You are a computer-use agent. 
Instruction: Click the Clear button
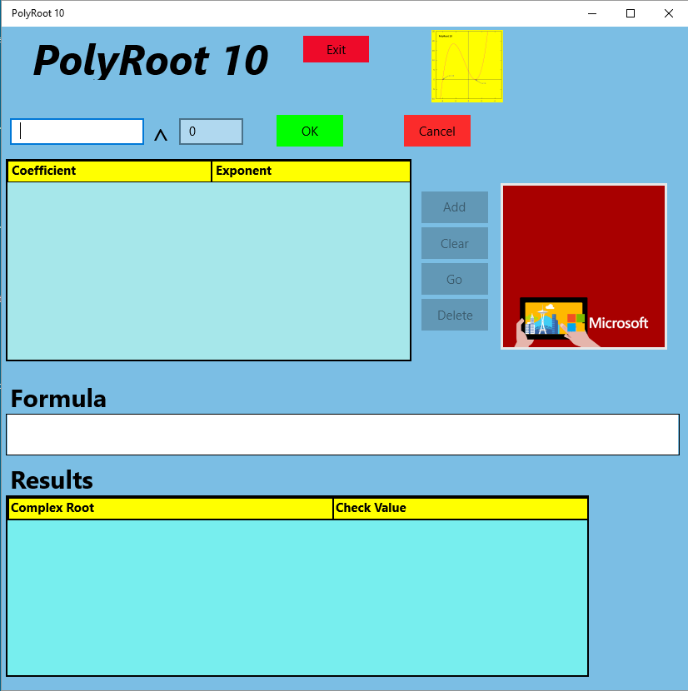(455, 243)
